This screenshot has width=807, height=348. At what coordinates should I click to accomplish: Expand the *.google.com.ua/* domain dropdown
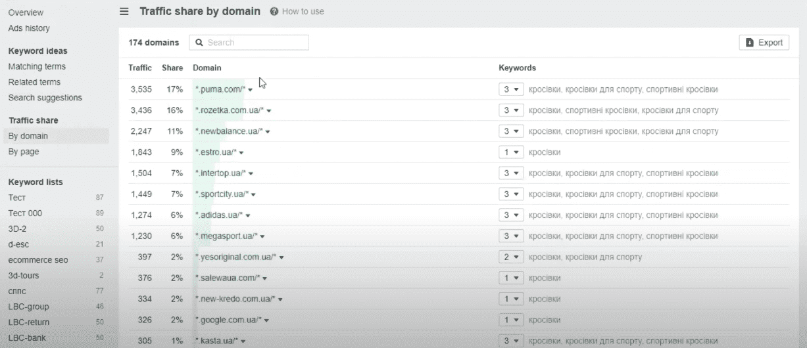coord(267,321)
